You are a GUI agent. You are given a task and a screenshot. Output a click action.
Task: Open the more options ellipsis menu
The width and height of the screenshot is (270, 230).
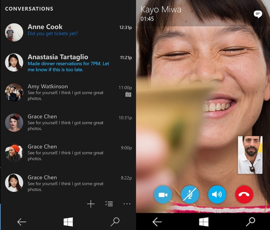coord(127,204)
